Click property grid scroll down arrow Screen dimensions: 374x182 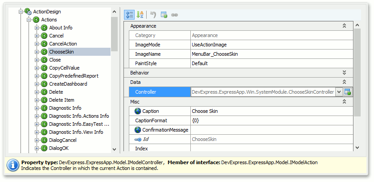click(357, 148)
